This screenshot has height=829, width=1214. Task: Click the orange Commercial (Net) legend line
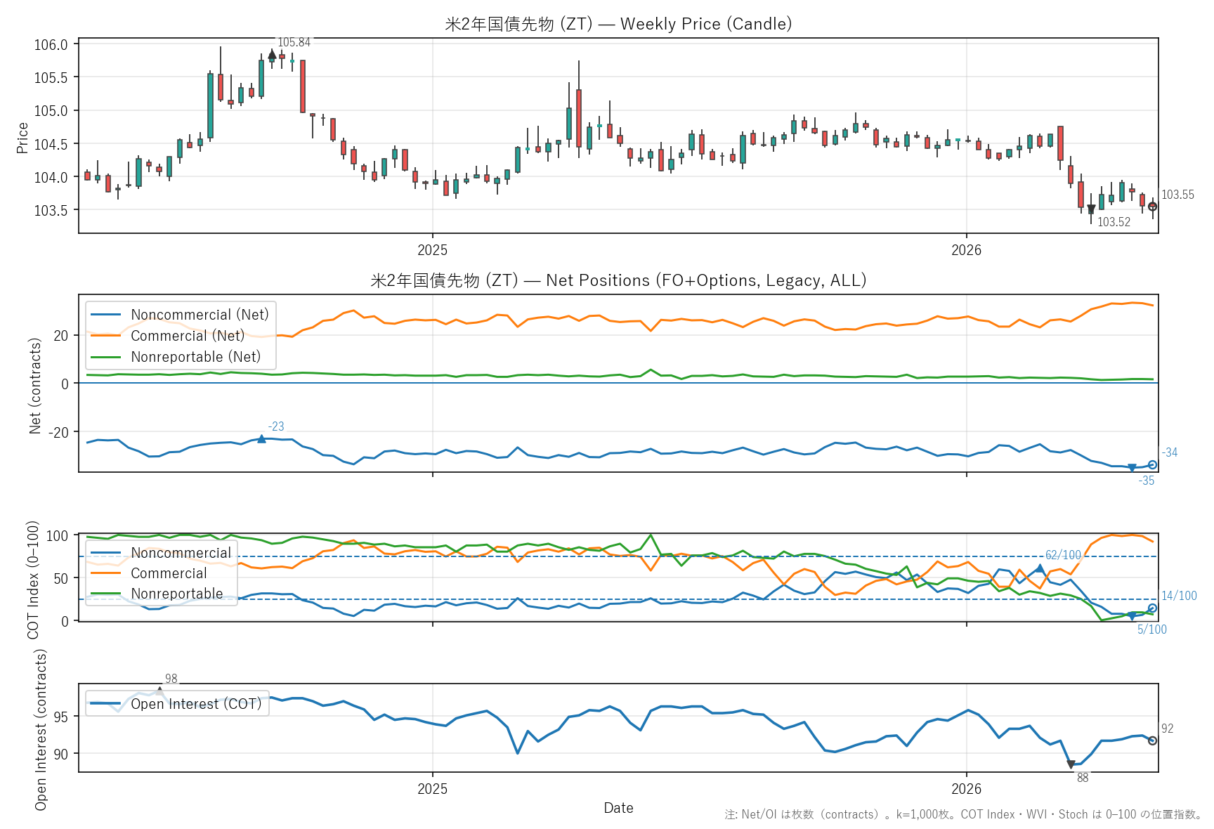106,336
